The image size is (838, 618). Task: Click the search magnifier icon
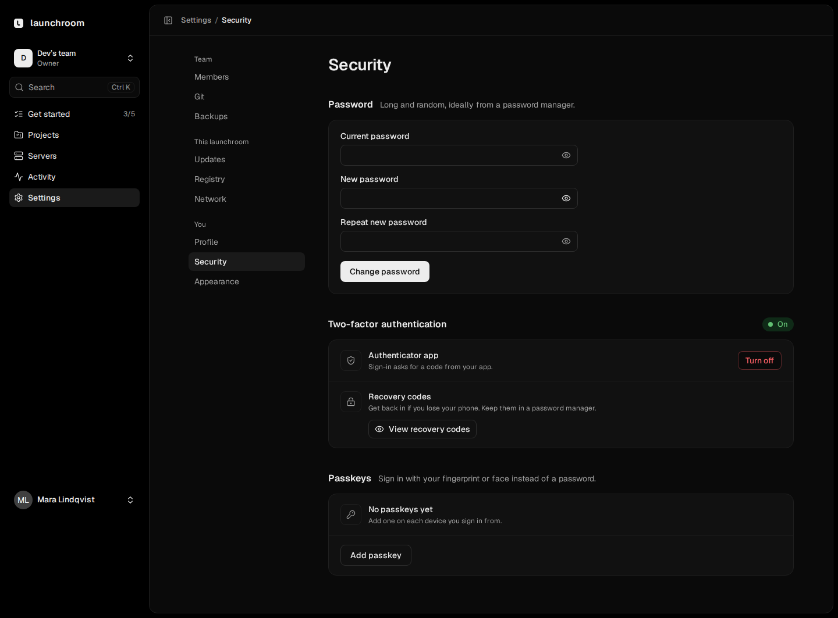coord(19,87)
